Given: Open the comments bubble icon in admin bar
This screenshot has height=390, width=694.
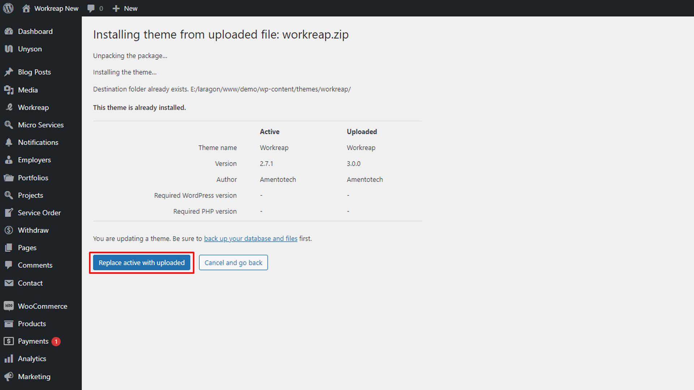Looking at the screenshot, I should click(91, 8).
